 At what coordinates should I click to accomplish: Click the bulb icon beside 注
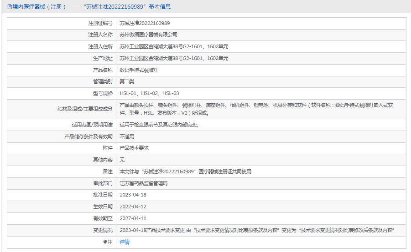105,242
